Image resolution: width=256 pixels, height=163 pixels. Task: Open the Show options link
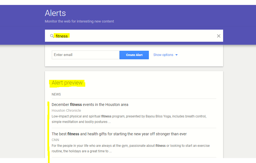click(163, 55)
